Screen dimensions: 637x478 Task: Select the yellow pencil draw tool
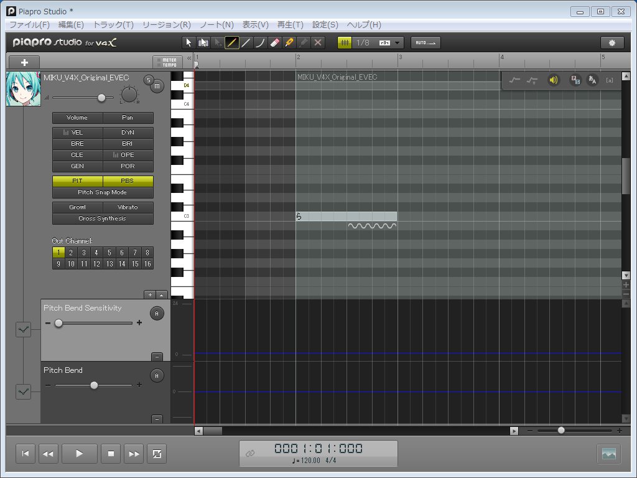[231, 43]
